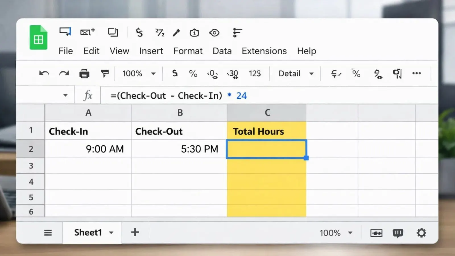Add a new sheet with the plus button
The height and width of the screenshot is (256, 455).
click(x=135, y=232)
